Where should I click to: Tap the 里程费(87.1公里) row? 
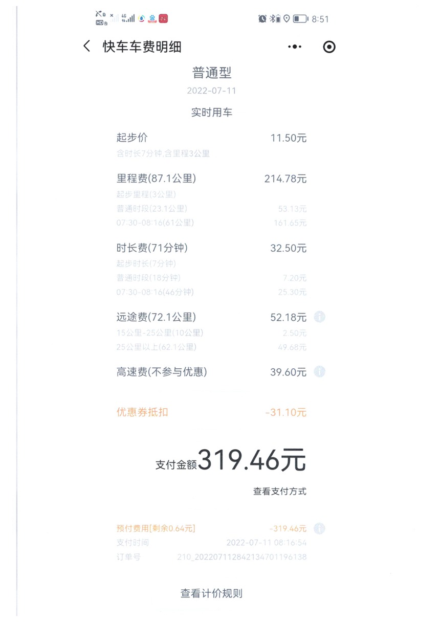tap(211, 179)
